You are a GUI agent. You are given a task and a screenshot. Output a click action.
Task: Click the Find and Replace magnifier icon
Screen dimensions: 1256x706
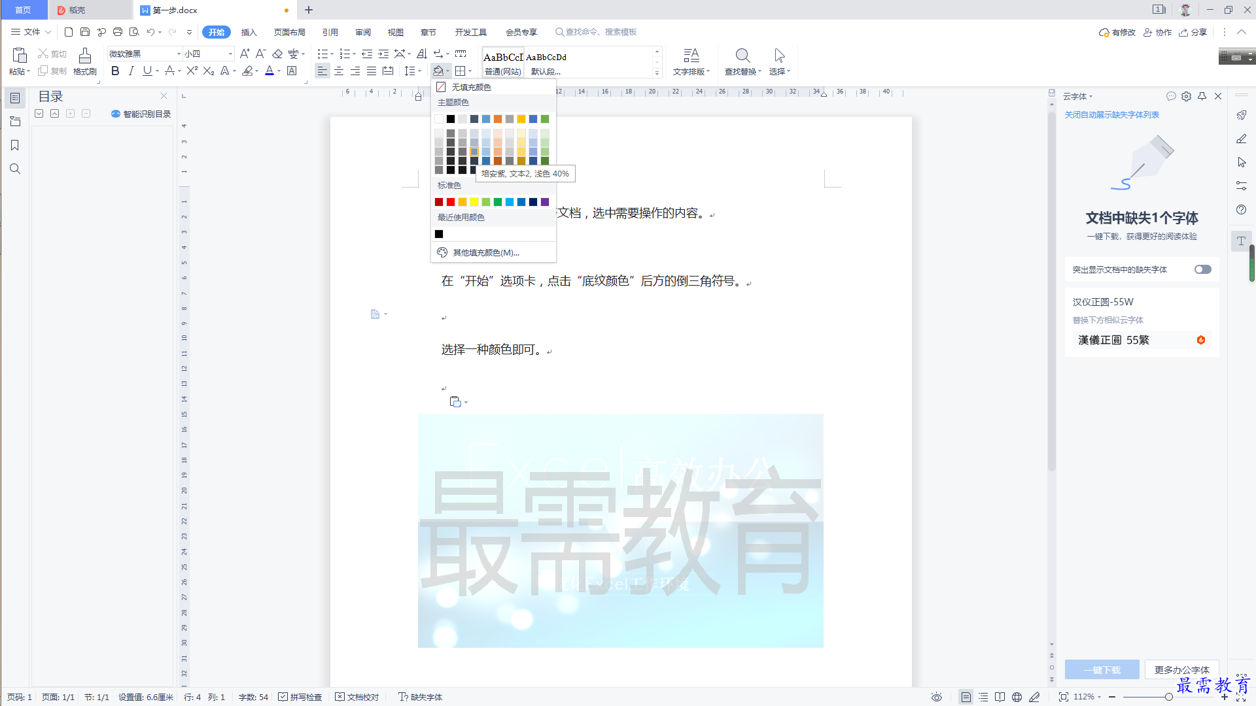pos(742,56)
